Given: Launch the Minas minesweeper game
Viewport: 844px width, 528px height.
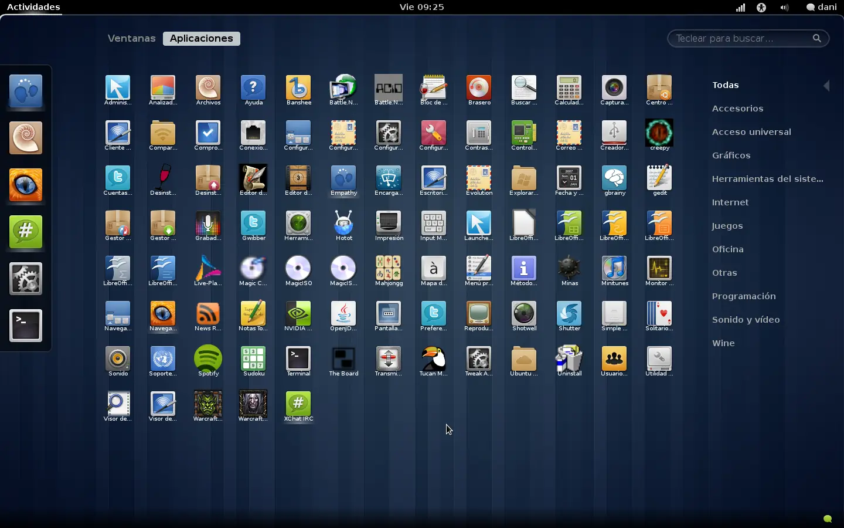Looking at the screenshot, I should tap(569, 271).
